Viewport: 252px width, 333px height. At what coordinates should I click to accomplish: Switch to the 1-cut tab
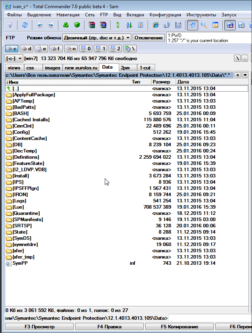(x=146, y=68)
